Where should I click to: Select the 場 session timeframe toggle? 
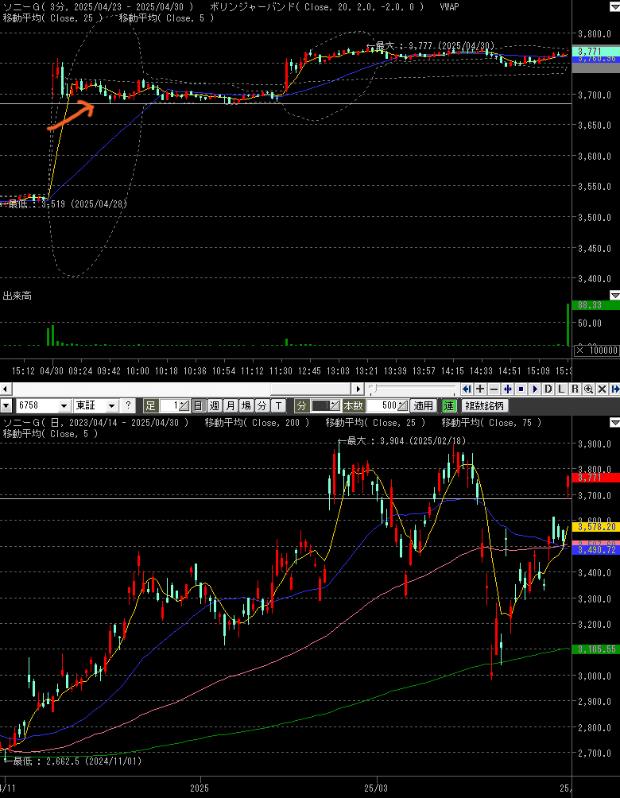246,405
